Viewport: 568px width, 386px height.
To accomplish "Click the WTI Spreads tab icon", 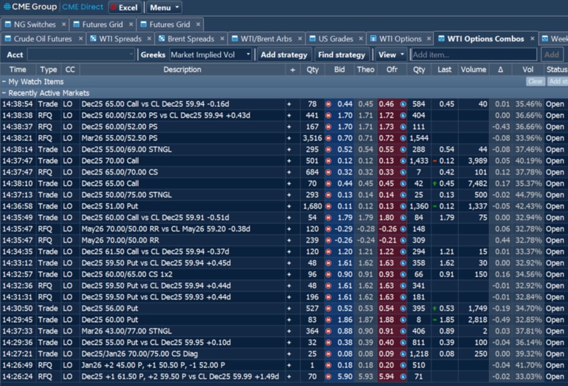I will [x=93, y=39].
